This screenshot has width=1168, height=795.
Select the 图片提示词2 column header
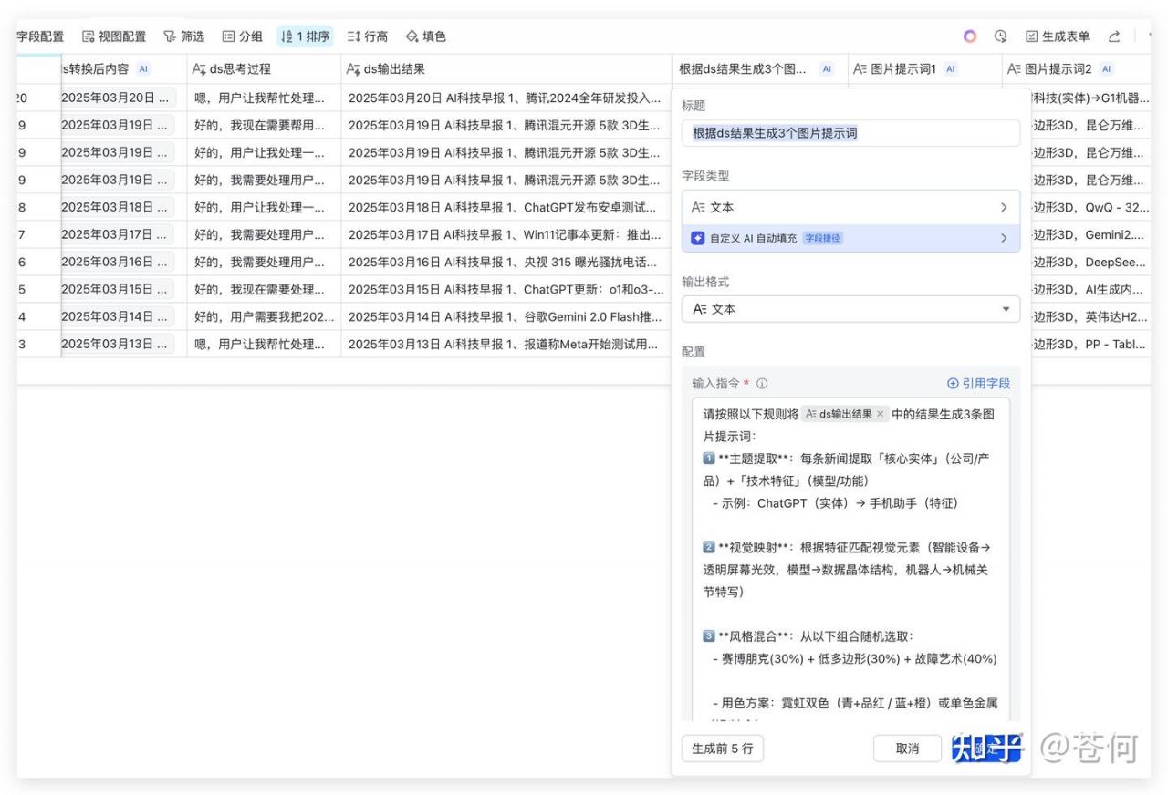coord(1076,68)
